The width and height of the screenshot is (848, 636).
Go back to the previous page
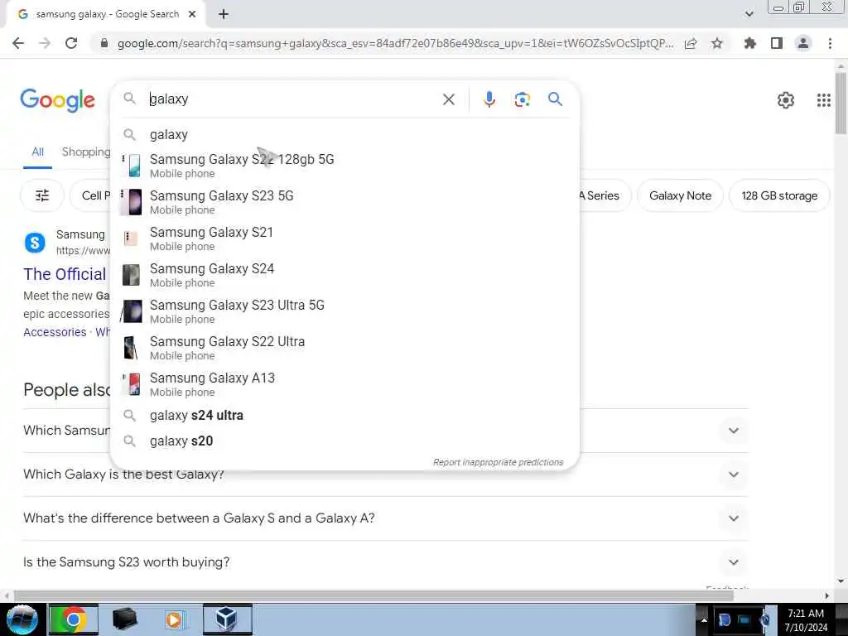point(18,43)
